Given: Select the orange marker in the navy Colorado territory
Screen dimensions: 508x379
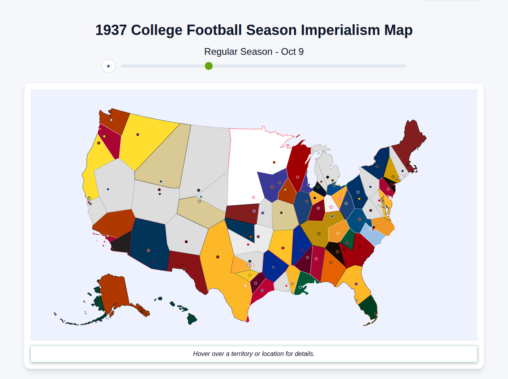Looking at the screenshot, I should tap(250, 237).
